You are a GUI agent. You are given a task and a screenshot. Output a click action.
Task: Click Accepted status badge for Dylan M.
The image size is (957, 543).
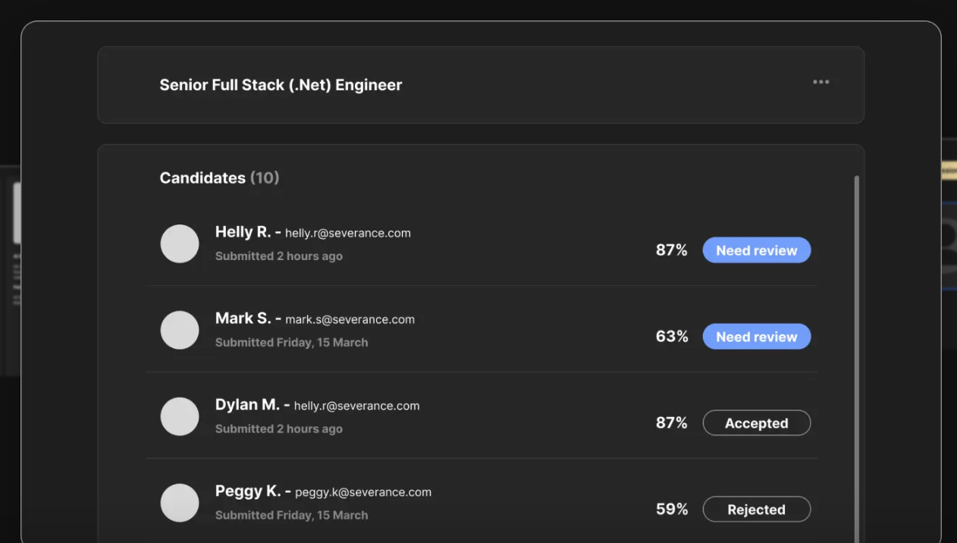click(756, 423)
